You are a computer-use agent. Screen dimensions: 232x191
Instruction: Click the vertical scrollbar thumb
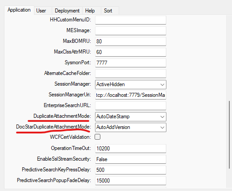pos(229,135)
